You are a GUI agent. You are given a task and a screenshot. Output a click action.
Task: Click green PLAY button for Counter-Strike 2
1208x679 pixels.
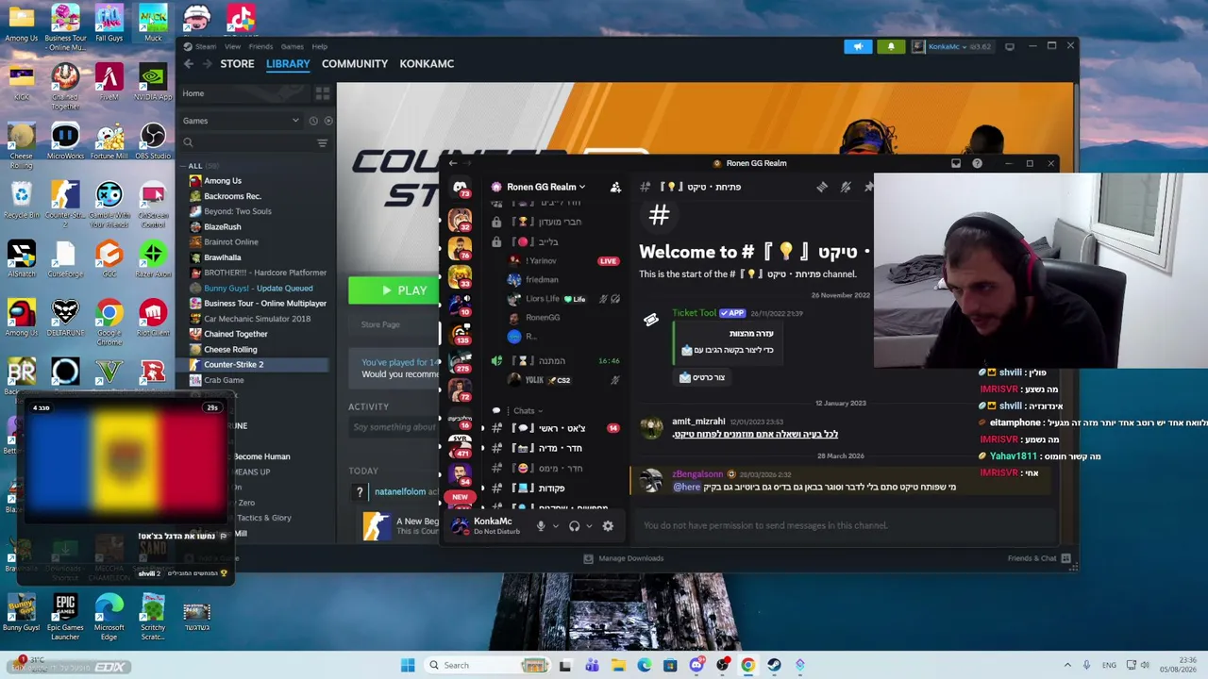click(x=394, y=290)
